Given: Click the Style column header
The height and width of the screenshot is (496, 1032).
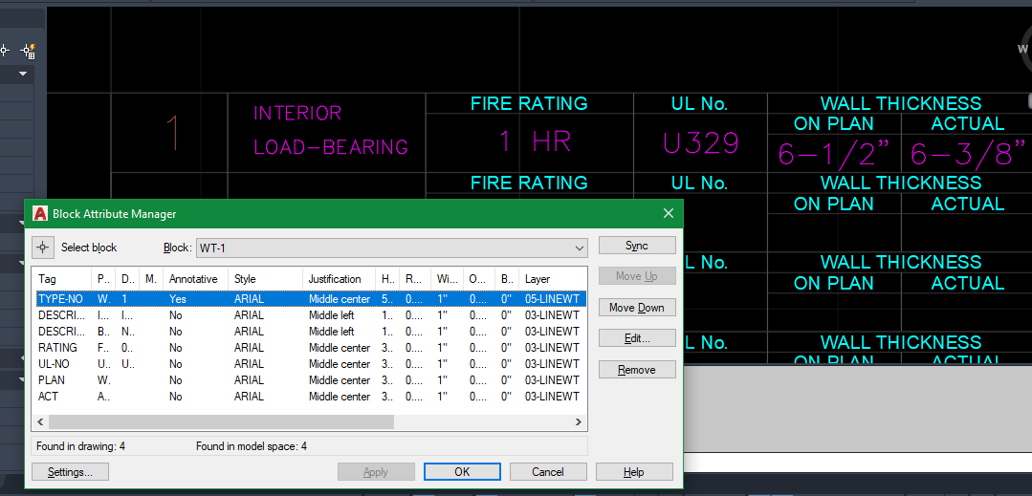Looking at the screenshot, I should (x=265, y=279).
